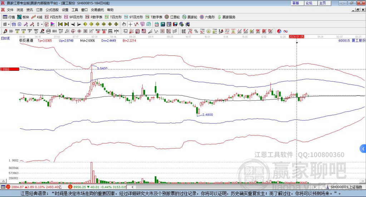Image resolution: width=366 pixels, height=197 pixels.
Task: Open the 窗口 menu
Action: (x=84, y=10)
